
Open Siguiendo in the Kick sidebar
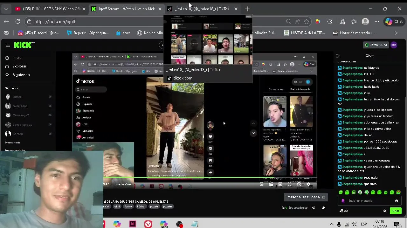coord(18,75)
